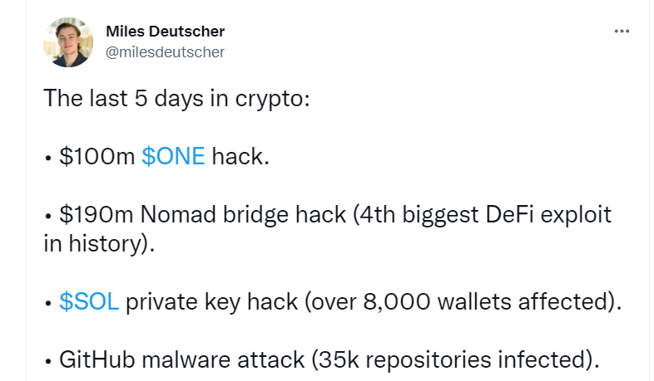The image size is (654, 381).
Task: Click the 'in history).' line
Action: pos(99,244)
